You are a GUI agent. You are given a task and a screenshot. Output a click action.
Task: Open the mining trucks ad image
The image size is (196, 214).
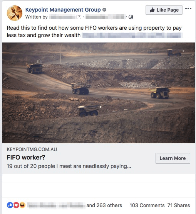pyautogui.click(x=99, y=93)
